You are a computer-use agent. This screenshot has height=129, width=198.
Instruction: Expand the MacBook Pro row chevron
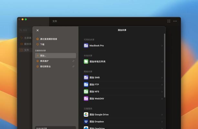coord(162,46)
